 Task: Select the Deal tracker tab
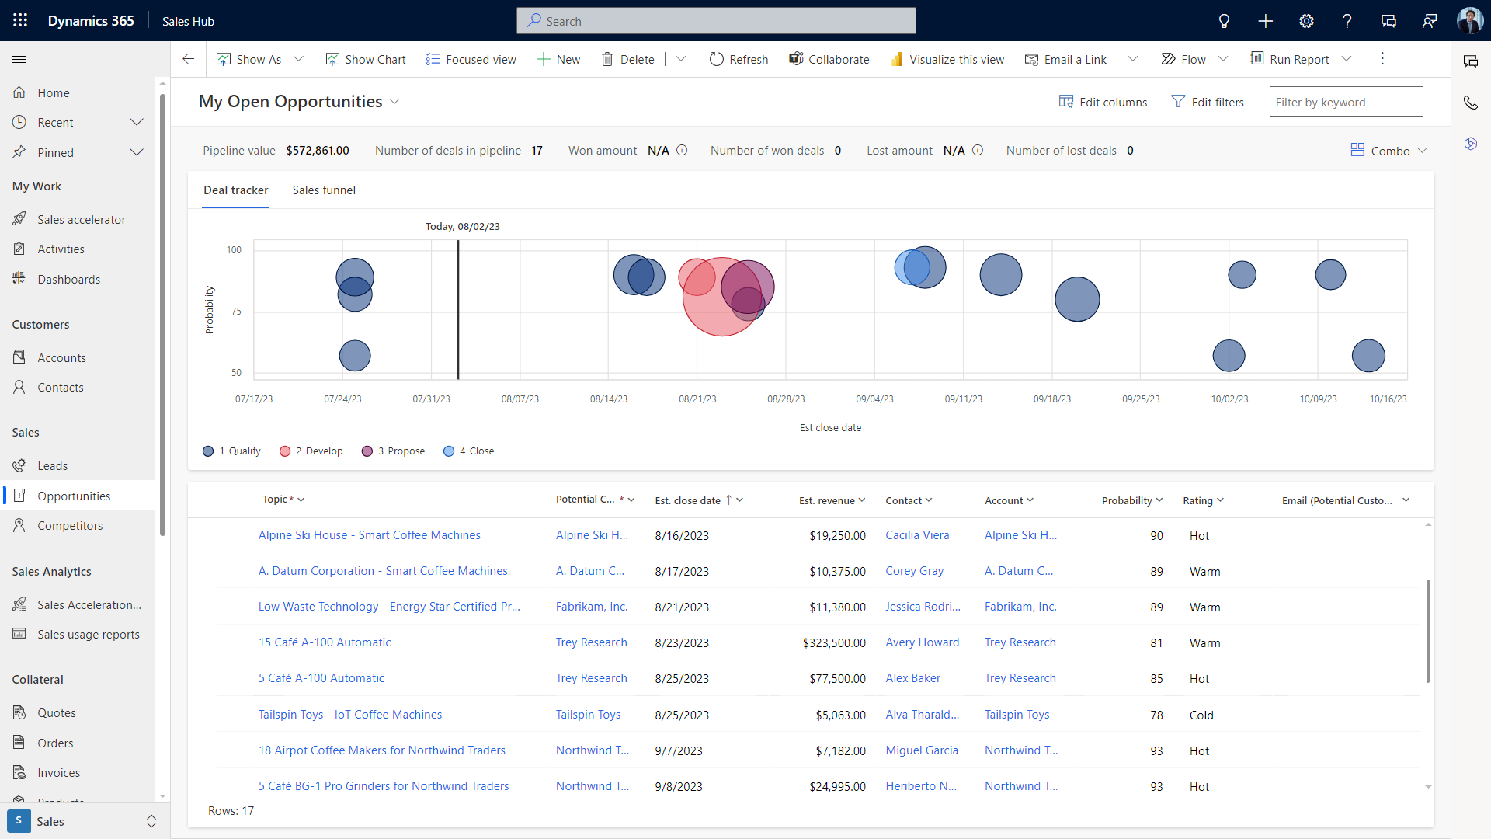[x=235, y=190]
